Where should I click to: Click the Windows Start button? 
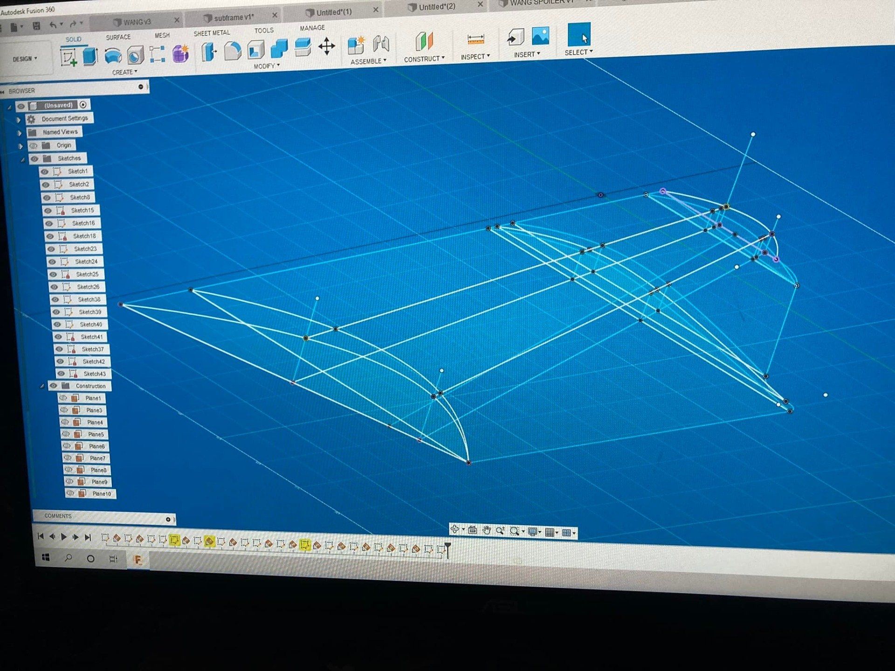coord(46,557)
